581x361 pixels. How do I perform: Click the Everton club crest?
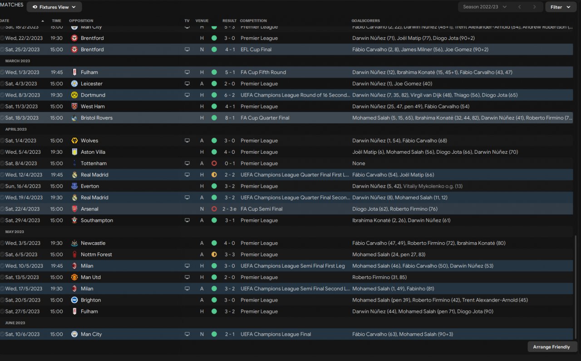74,186
